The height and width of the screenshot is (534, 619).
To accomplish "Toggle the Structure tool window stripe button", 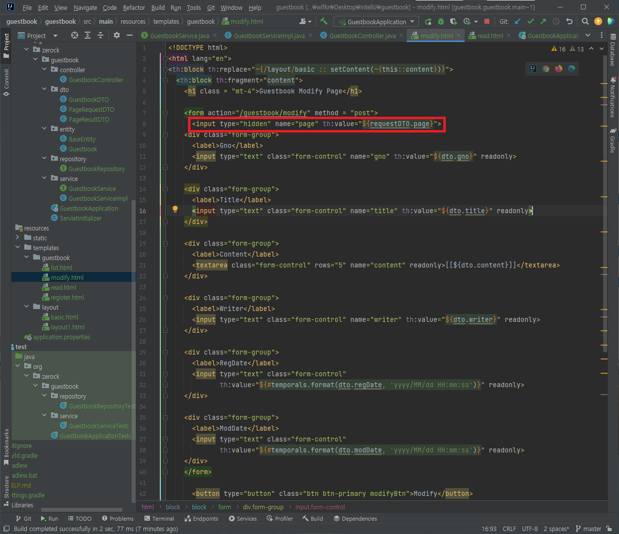I will pos(6,490).
